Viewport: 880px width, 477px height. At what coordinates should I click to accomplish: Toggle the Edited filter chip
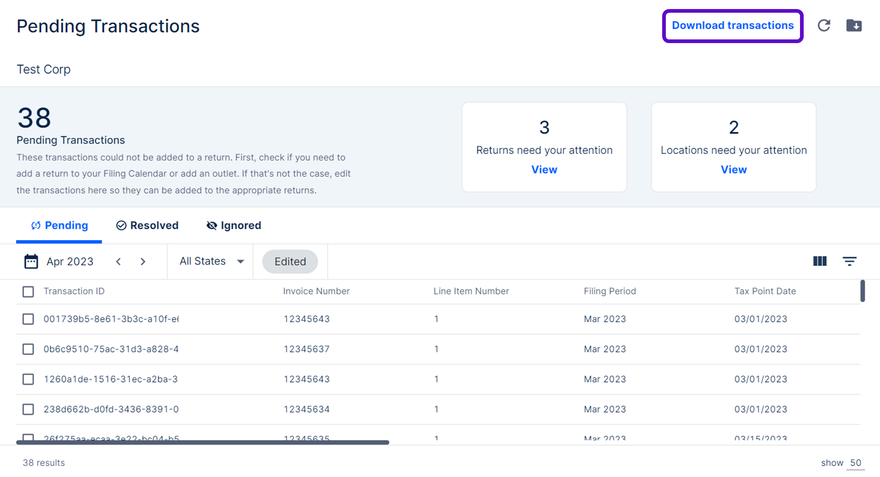[x=290, y=261]
